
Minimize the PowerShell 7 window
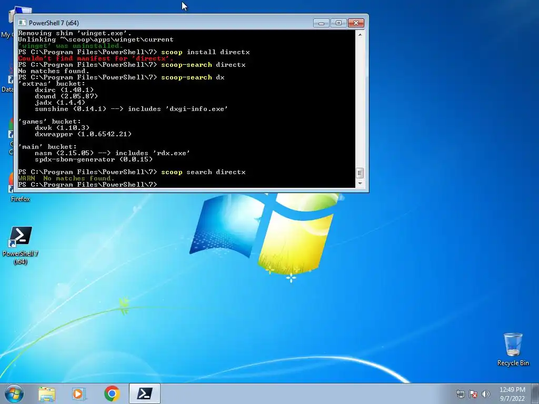(321, 23)
